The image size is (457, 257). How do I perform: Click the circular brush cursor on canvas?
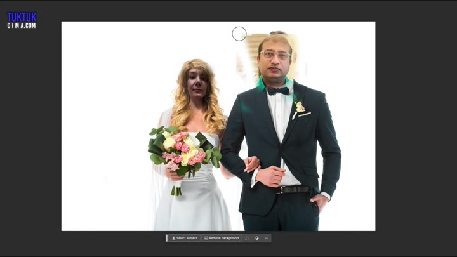click(x=239, y=34)
